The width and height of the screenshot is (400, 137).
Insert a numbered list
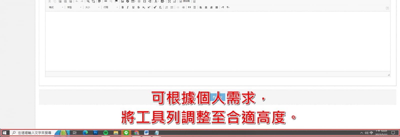pyautogui.click(x=166, y=7)
